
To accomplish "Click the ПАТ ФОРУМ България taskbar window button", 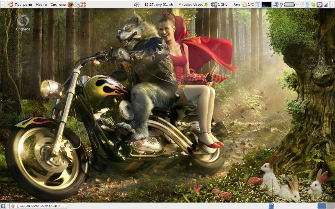I will click(x=38, y=206).
